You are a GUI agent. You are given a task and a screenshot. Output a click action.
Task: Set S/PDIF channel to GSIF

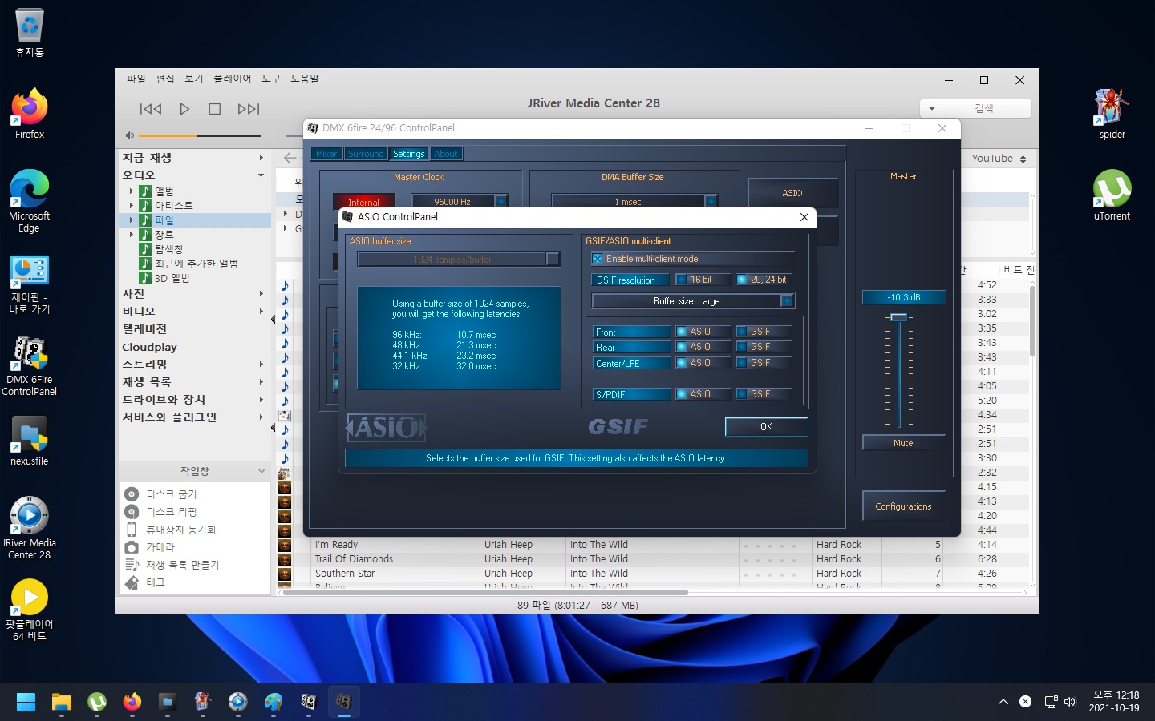(x=742, y=394)
